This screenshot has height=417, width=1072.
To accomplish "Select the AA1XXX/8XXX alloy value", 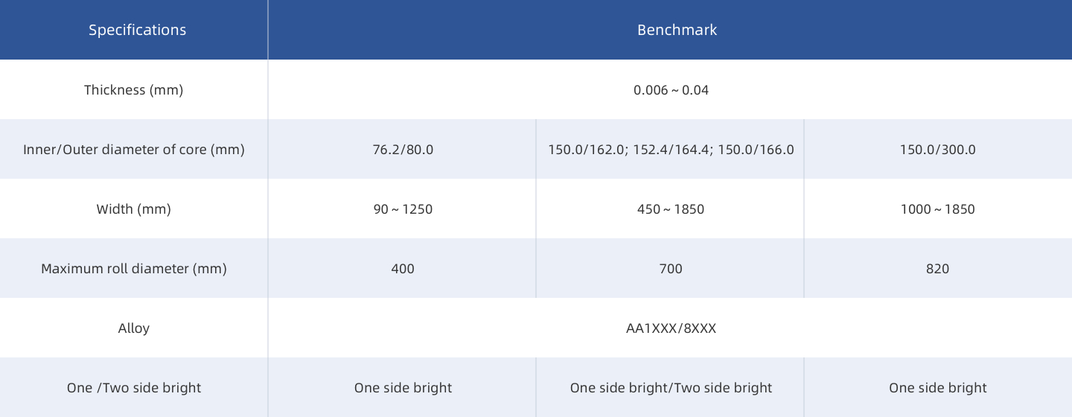I will click(x=671, y=328).
